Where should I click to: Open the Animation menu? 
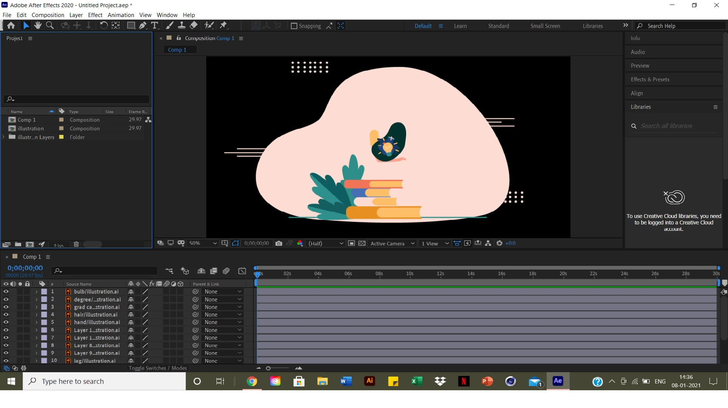tap(121, 15)
